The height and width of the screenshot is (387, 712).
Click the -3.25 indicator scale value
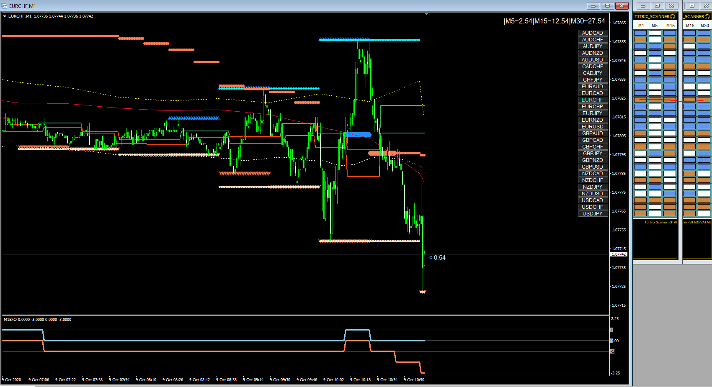tap(615, 373)
